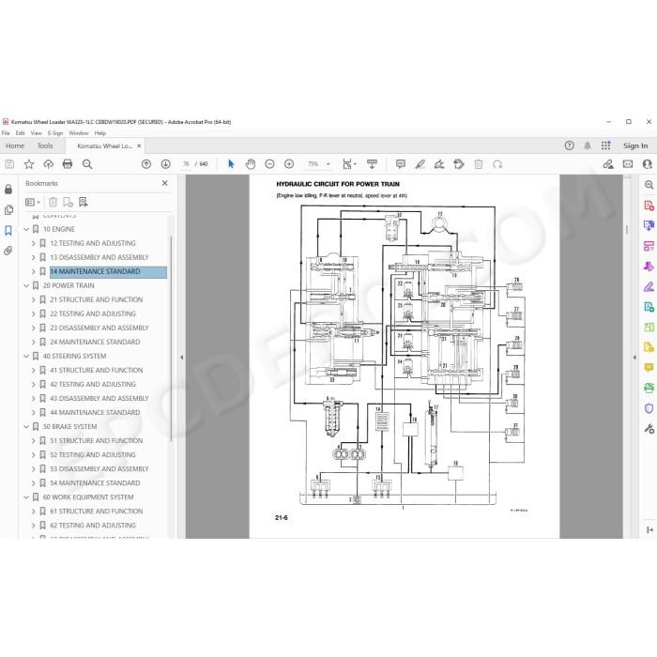Open Page Thumbnails panel icon
Image resolution: width=657 pixels, height=657 pixels.
(8, 209)
